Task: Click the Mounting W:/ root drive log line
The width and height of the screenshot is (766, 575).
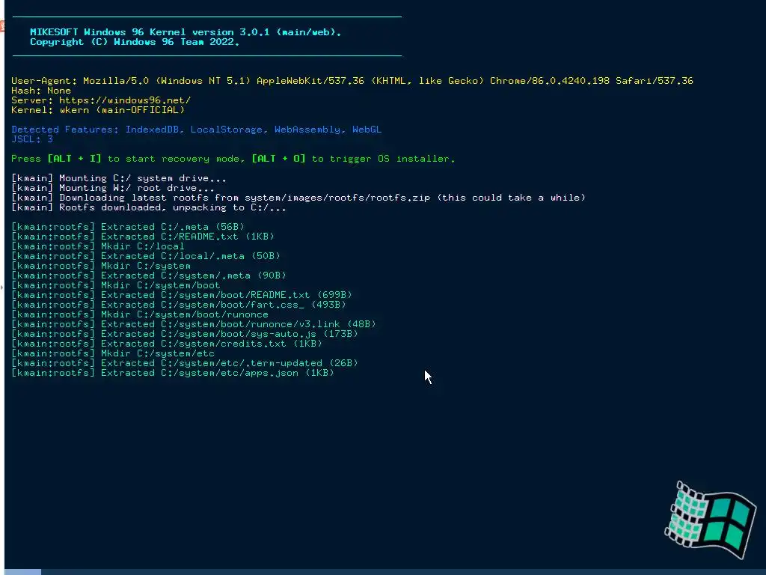Action: (113, 188)
